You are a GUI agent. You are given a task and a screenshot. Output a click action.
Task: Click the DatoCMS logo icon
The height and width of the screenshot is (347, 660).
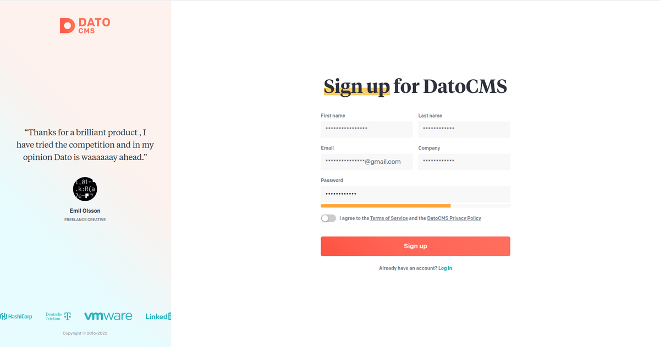pyautogui.click(x=67, y=25)
